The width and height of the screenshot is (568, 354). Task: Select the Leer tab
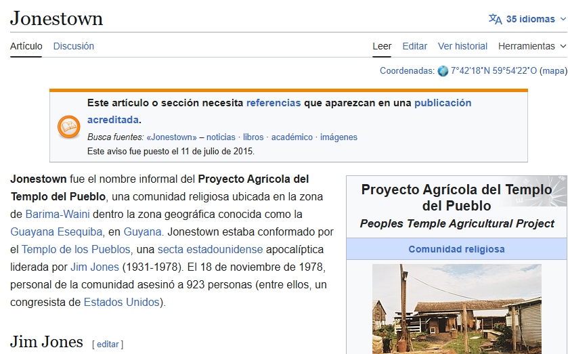point(382,46)
